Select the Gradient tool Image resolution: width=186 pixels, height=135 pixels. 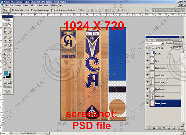pos(10,45)
